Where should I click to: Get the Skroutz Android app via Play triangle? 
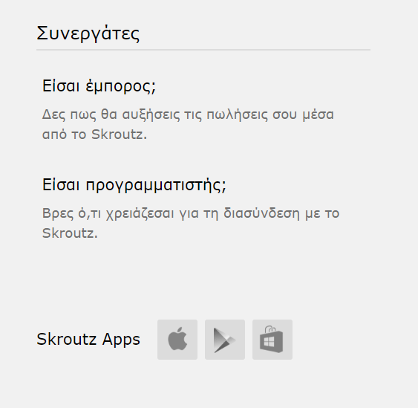pos(225,340)
